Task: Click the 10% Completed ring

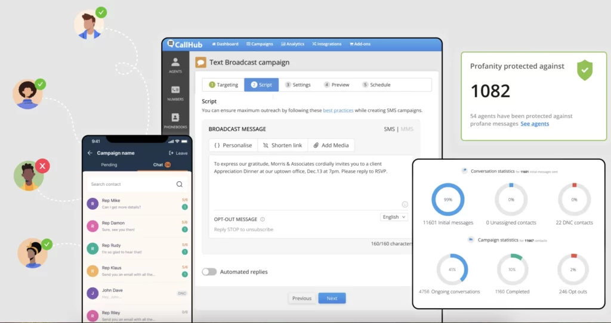Action: [512, 269]
